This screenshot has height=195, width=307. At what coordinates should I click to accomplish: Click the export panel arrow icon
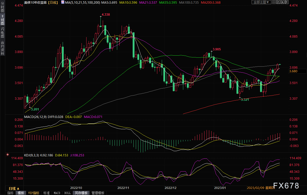pyautogui.click(x=287, y=2)
